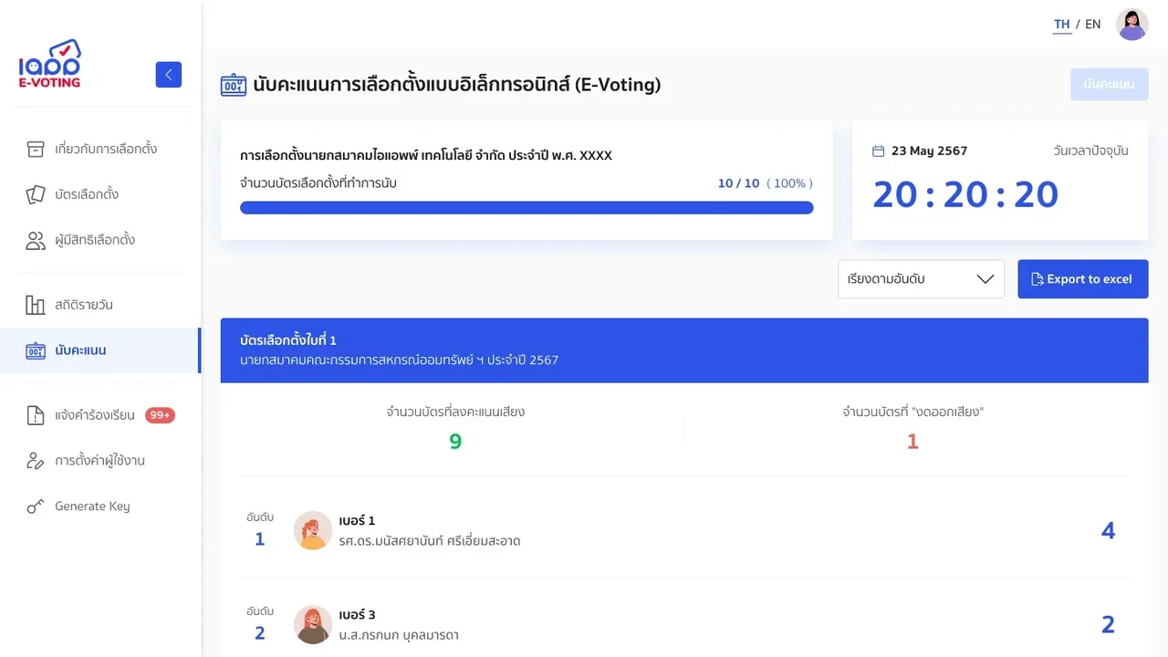The height and width of the screenshot is (657, 1168).
Task: Click the calendar icon beside 23 May 2567
Action: [879, 151]
